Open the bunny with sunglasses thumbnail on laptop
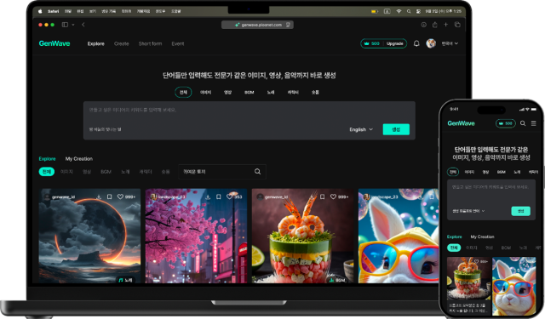The image size is (545, 319). pos(399,236)
